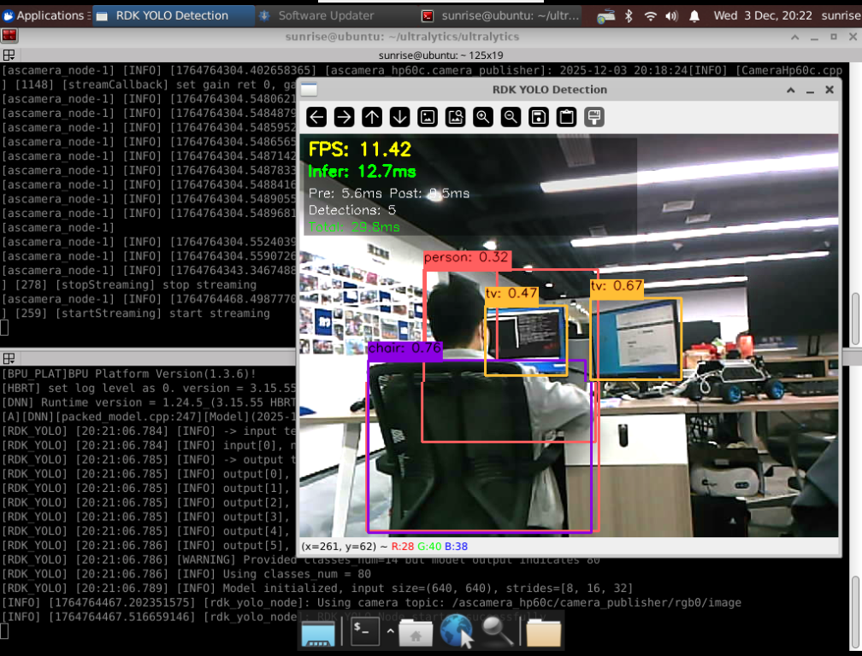Open the Application Finder magnifier in the dock
This screenshot has width=862, height=656.
tap(498, 631)
